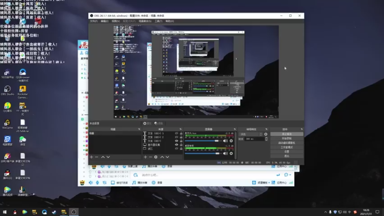Open 桌面音频 audio settings gear

231,154
